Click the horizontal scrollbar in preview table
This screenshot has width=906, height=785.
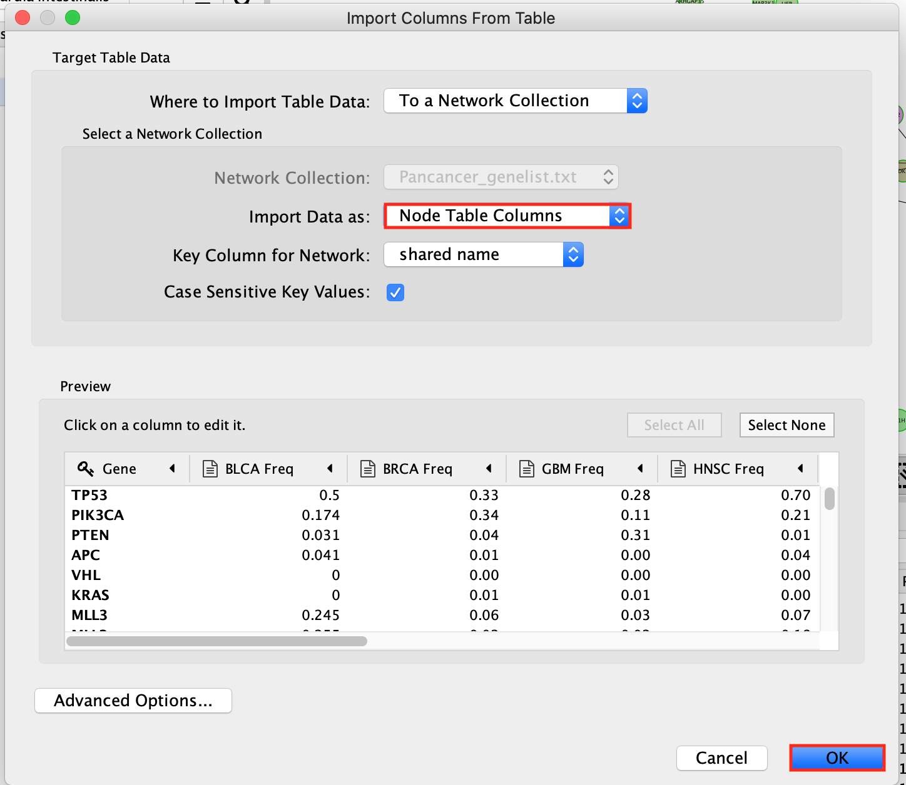tap(216, 641)
